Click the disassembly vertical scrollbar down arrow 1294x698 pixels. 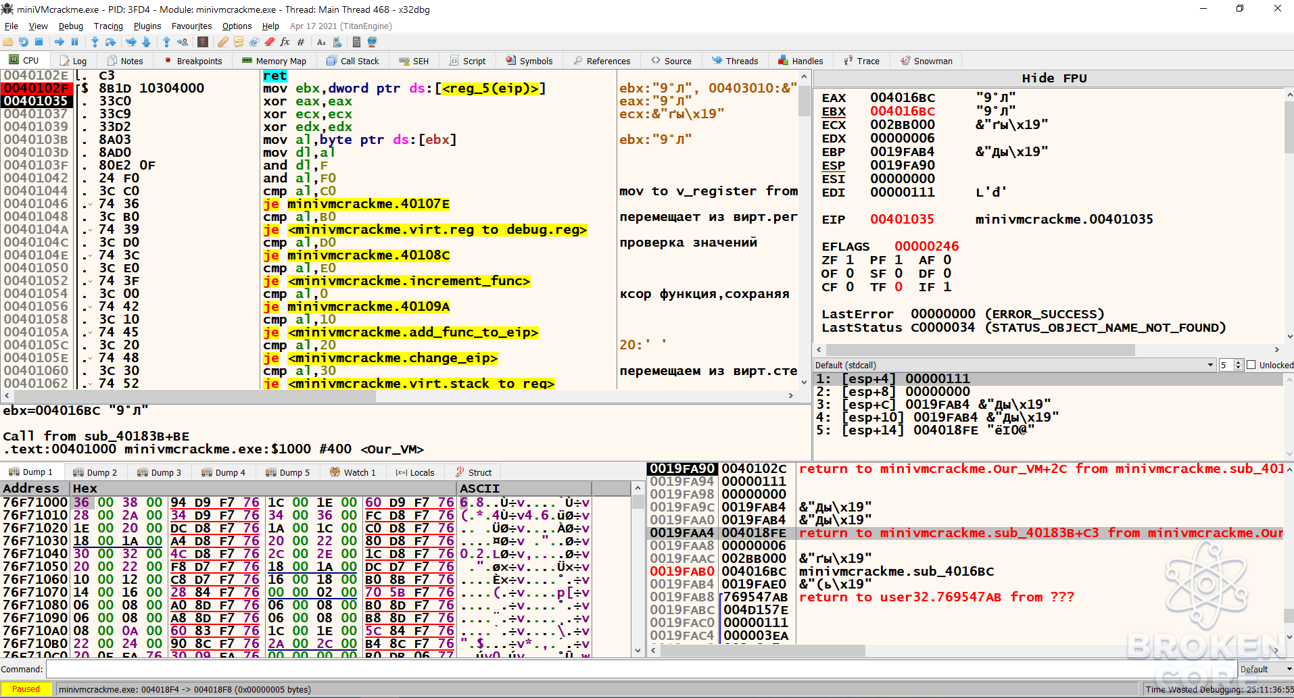point(804,382)
